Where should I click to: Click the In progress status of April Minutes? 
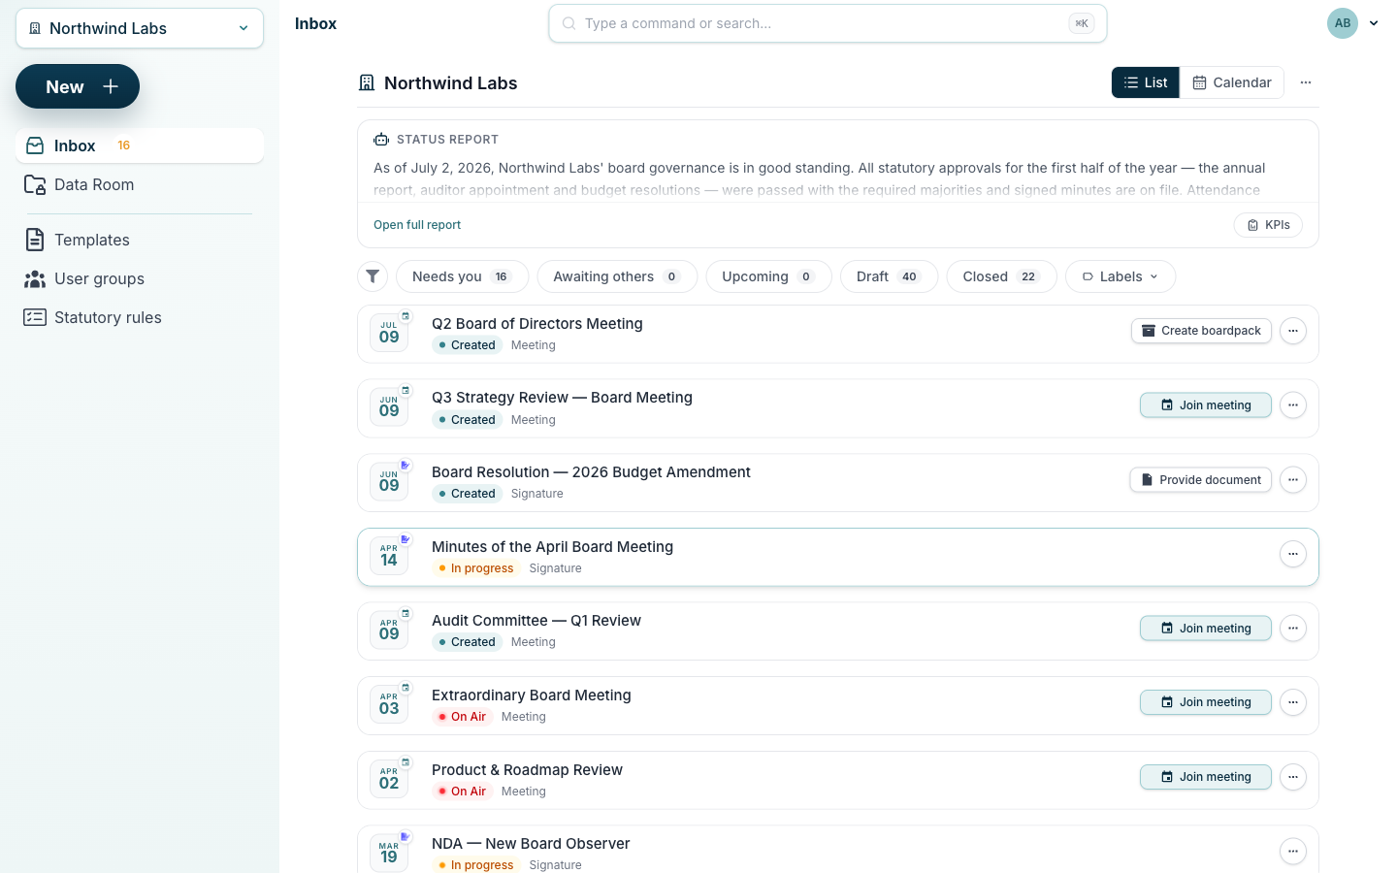click(476, 568)
